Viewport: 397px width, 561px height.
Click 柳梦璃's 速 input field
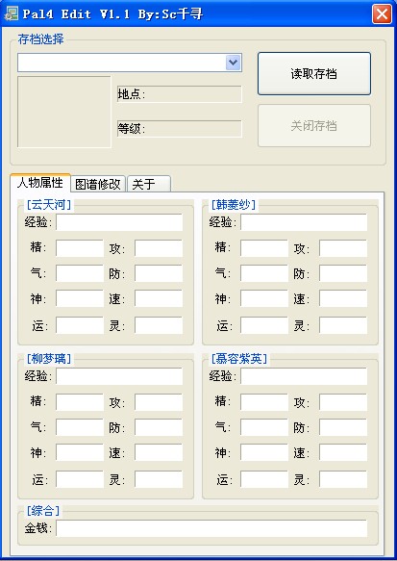(x=159, y=452)
